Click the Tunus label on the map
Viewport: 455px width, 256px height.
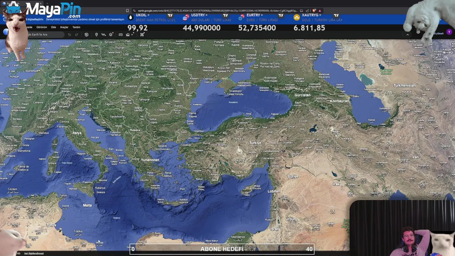51,225
